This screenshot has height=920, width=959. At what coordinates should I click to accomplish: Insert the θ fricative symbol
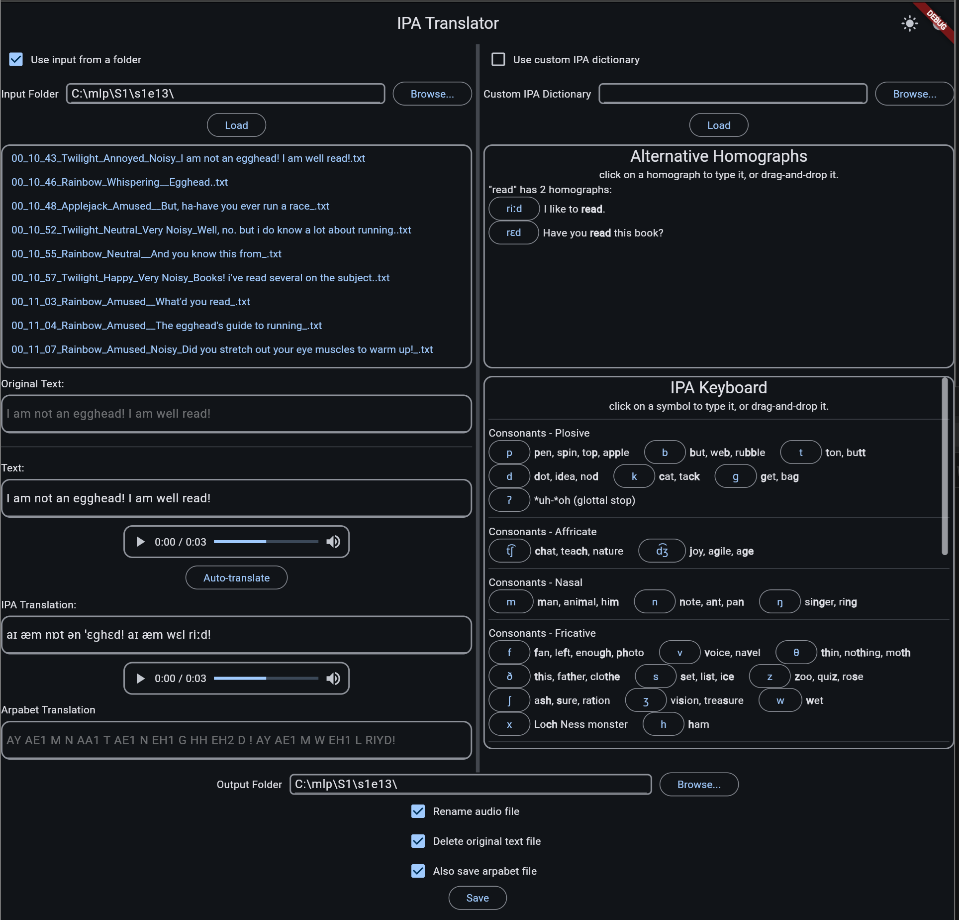[x=796, y=653]
